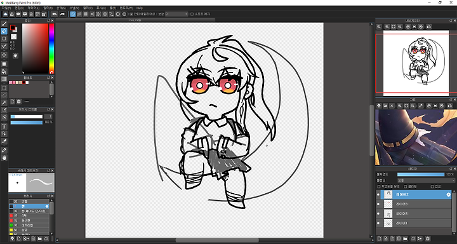Screen dimensions: 457x244
Task: Enable parallel lines snap
Action: point(79,14)
